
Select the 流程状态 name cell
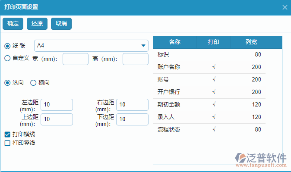174,130
